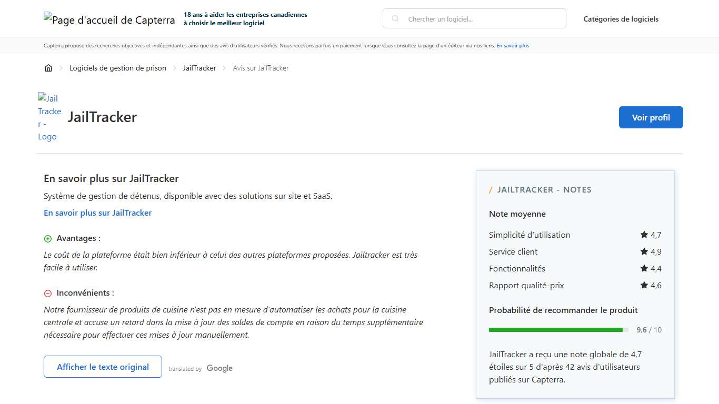
Task: Navigate to Logiciels de gestion de prison
Action: pos(118,68)
